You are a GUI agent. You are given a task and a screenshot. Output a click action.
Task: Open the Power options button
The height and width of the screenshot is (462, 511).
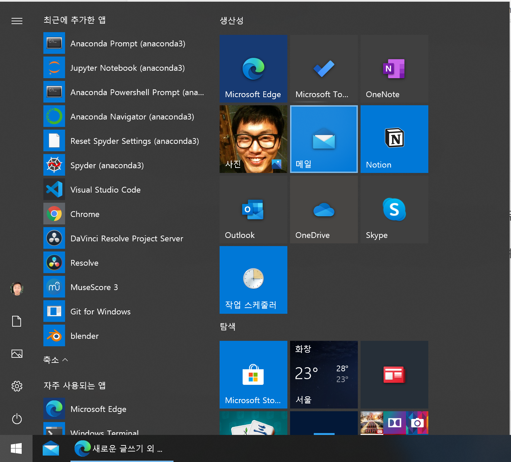[17, 419]
